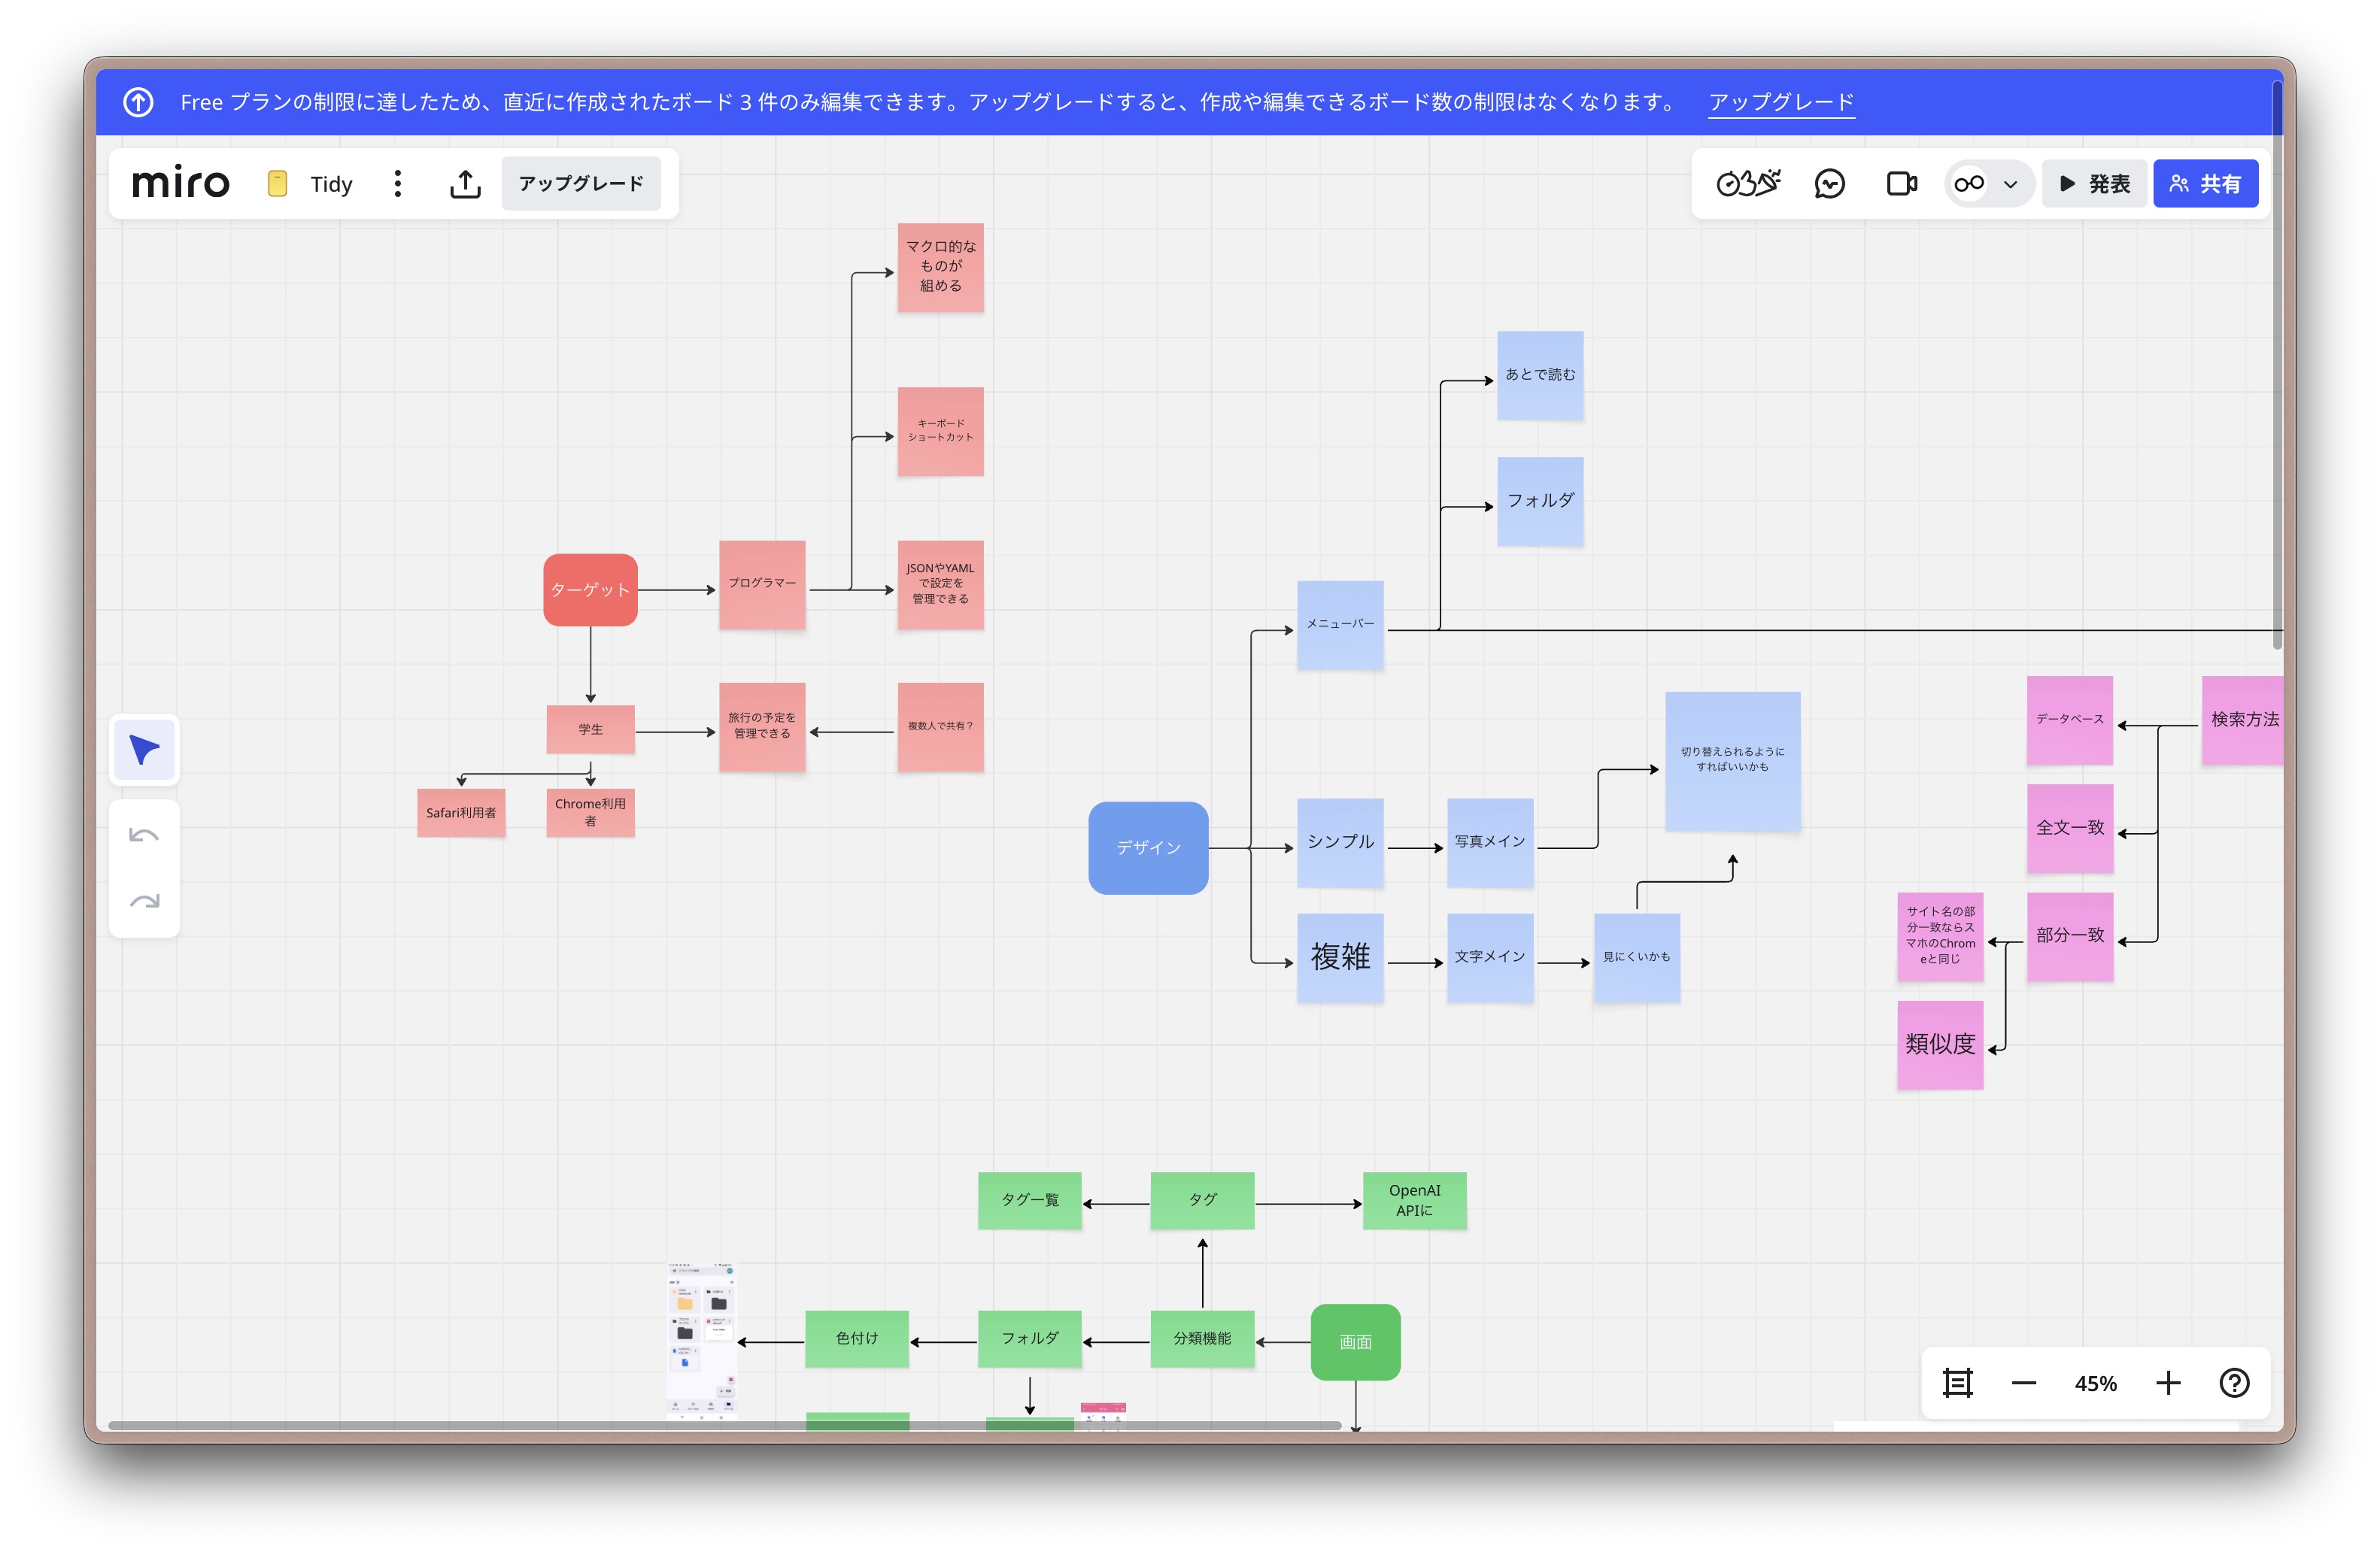Click the horizontal scrollbar at bottom
Image resolution: width=2380 pixels, height=1555 pixels.
point(724,1425)
